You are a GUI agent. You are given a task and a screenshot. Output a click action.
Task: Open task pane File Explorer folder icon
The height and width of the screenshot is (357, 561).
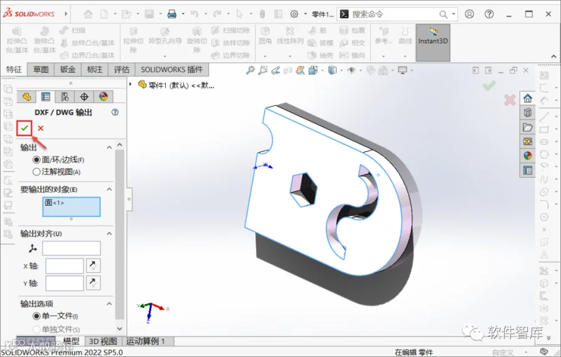pyautogui.click(x=528, y=127)
